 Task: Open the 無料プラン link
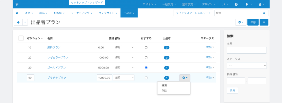54,47
